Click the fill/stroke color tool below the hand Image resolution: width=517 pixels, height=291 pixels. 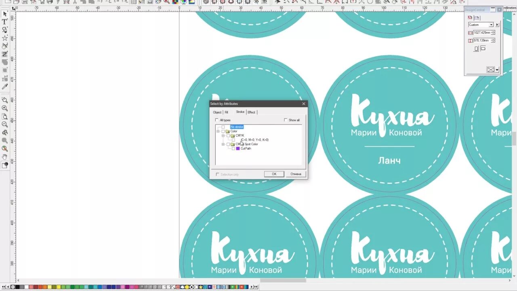[5, 165]
